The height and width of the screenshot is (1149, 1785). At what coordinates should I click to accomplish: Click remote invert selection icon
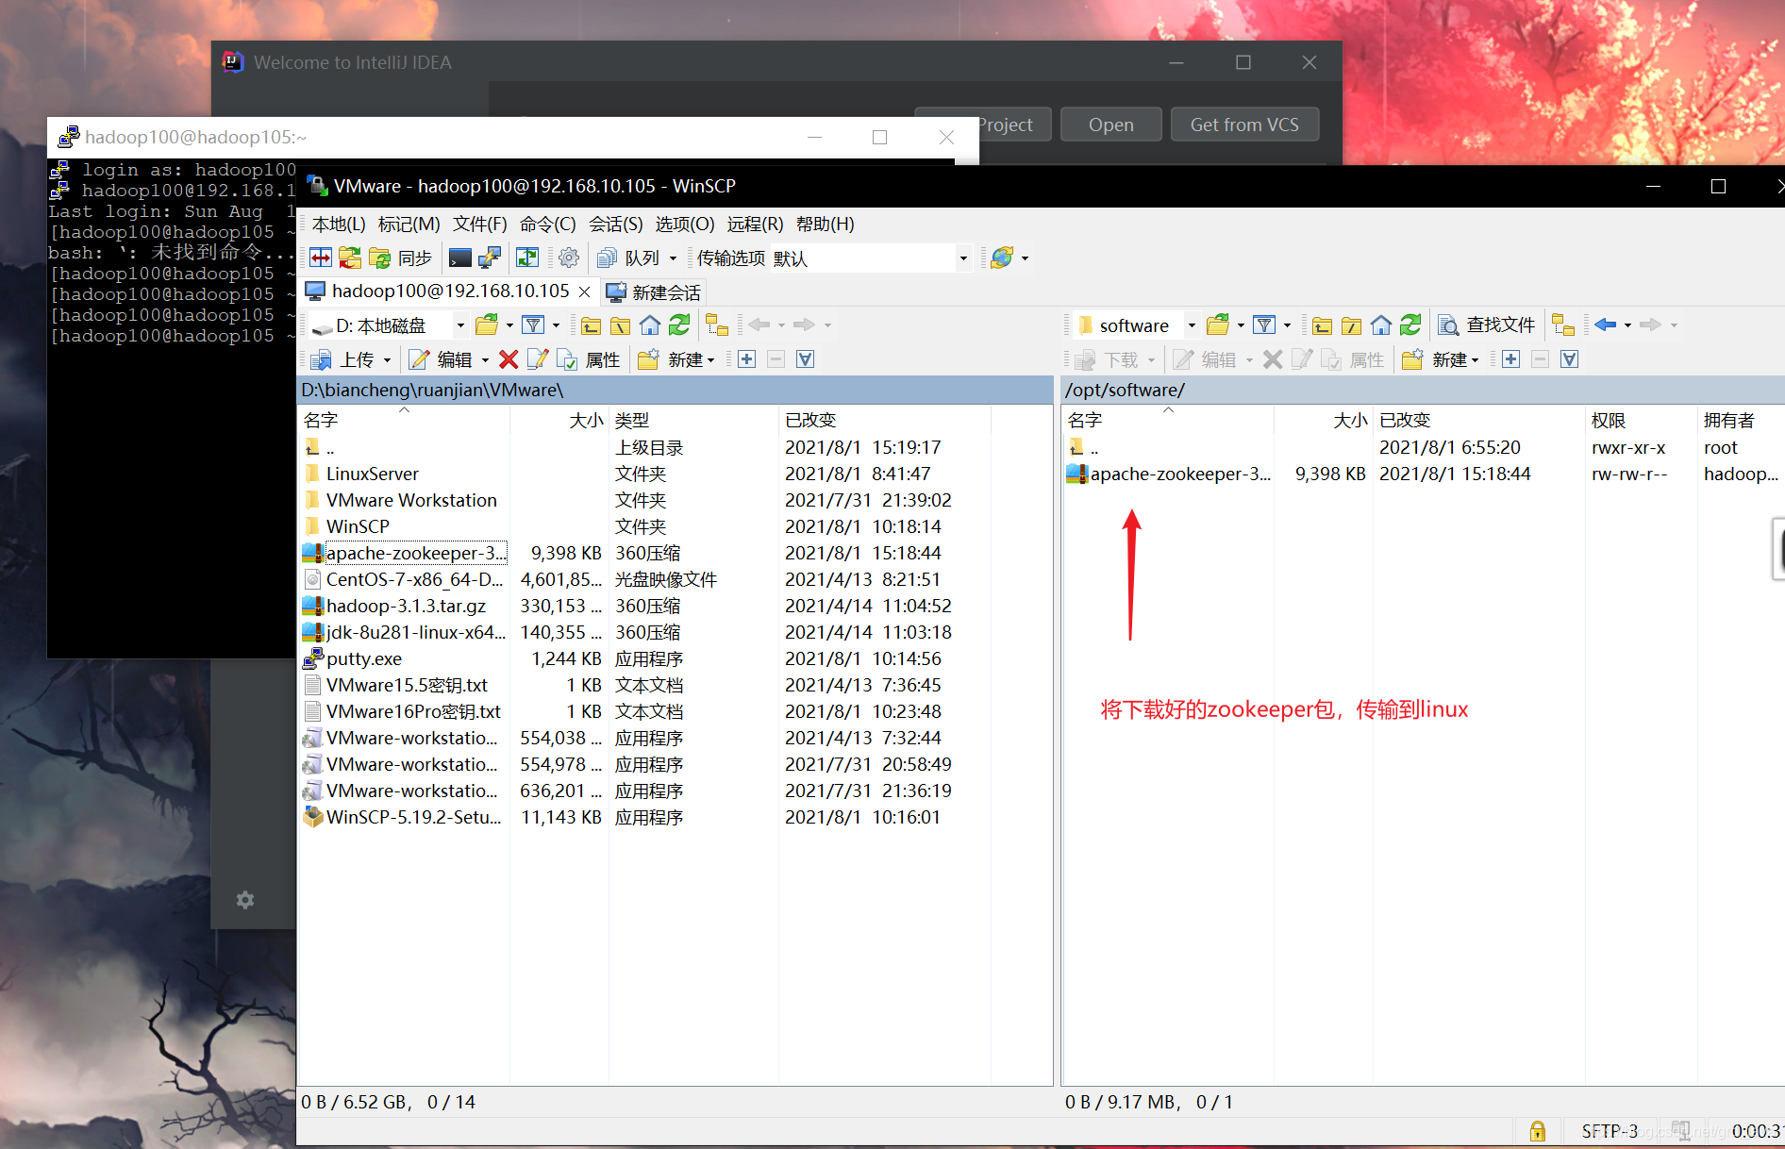pos(1570,359)
